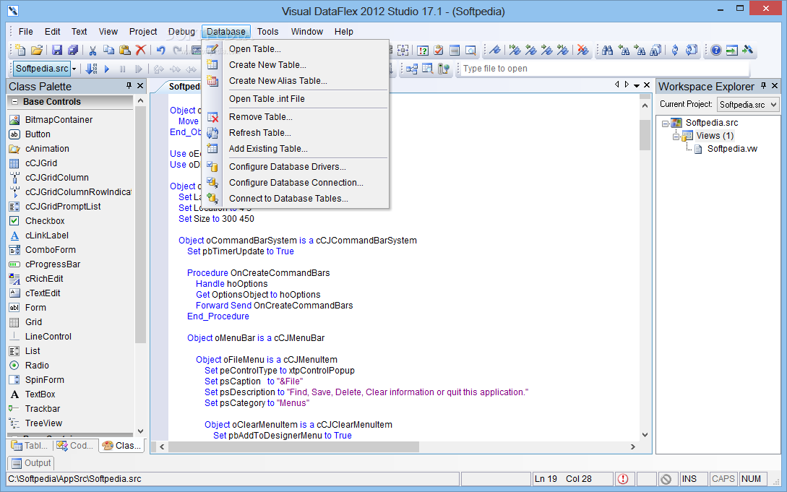Clear all bookmarks with red X flag icon
Image resolution: width=787 pixels, height=492 pixels.
pos(582,50)
